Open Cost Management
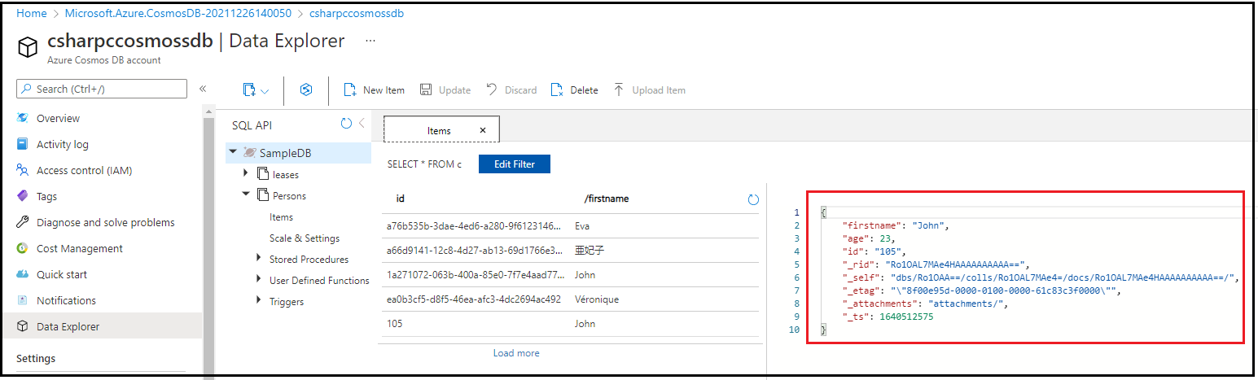Image resolution: width=1258 pixels, height=380 pixels. click(x=80, y=248)
